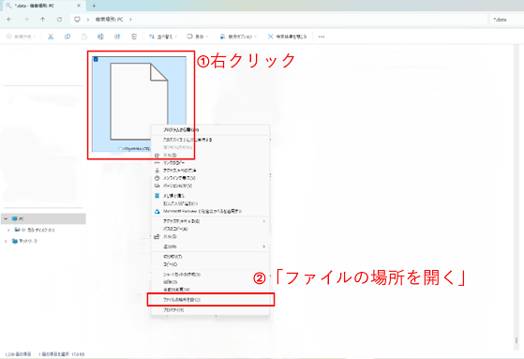Choose ショートカットの作成 in context menu

click(211, 275)
